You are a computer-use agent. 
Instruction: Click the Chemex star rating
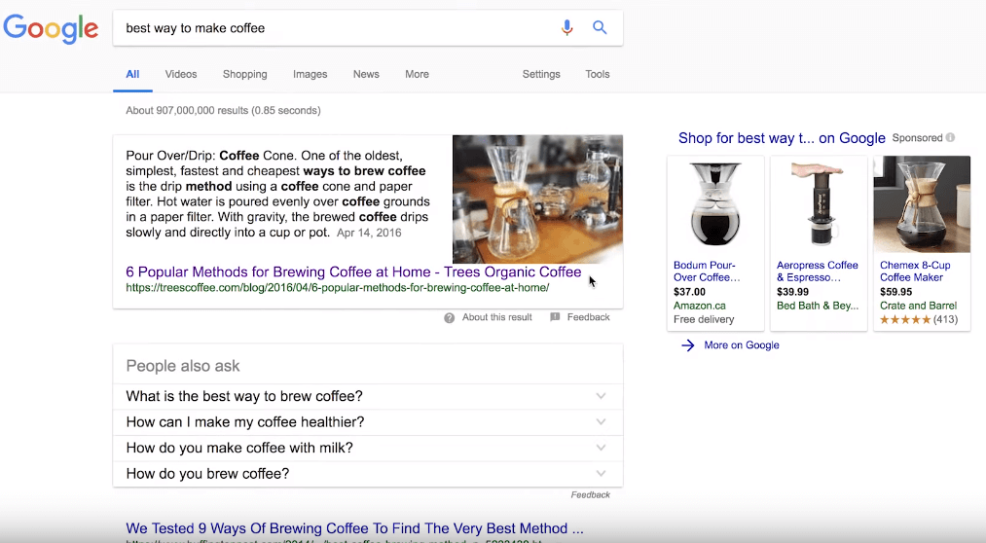pyautogui.click(x=905, y=319)
